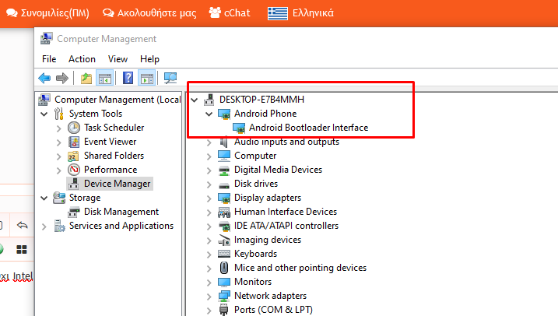The height and width of the screenshot is (316, 558).
Task: Click the blue Help question mark icon
Action: 128,78
